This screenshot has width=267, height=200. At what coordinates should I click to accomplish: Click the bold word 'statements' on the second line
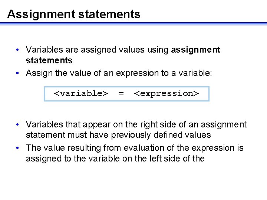[49, 60]
